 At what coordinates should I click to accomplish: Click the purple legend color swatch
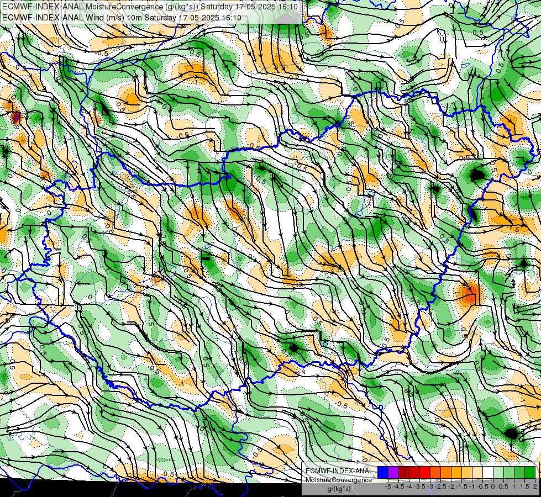point(393,473)
